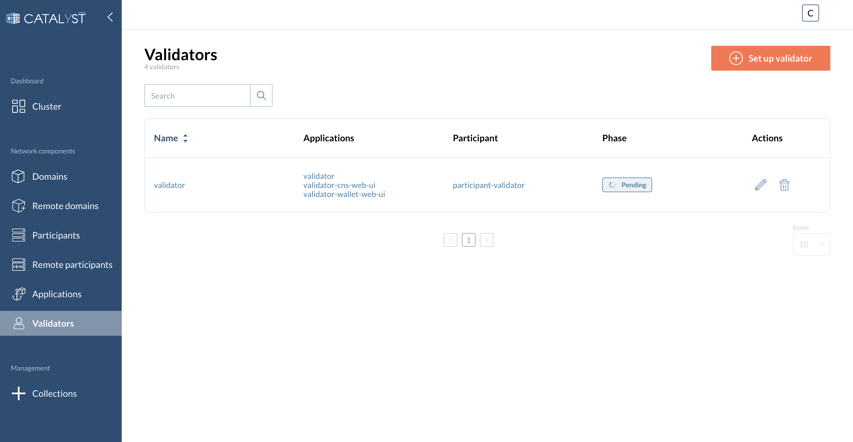
Task: Click inside the Search input field
Action: point(197,95)
